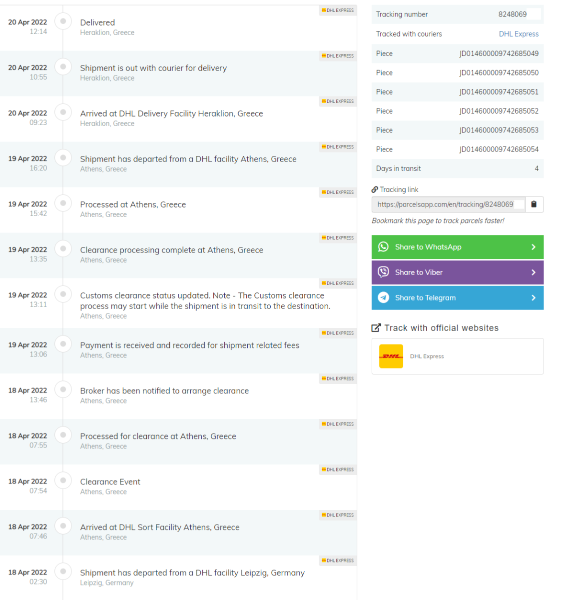The image size is (561, 600).
Task: Open DHL Express official website text label
Action: coord(427,356)
